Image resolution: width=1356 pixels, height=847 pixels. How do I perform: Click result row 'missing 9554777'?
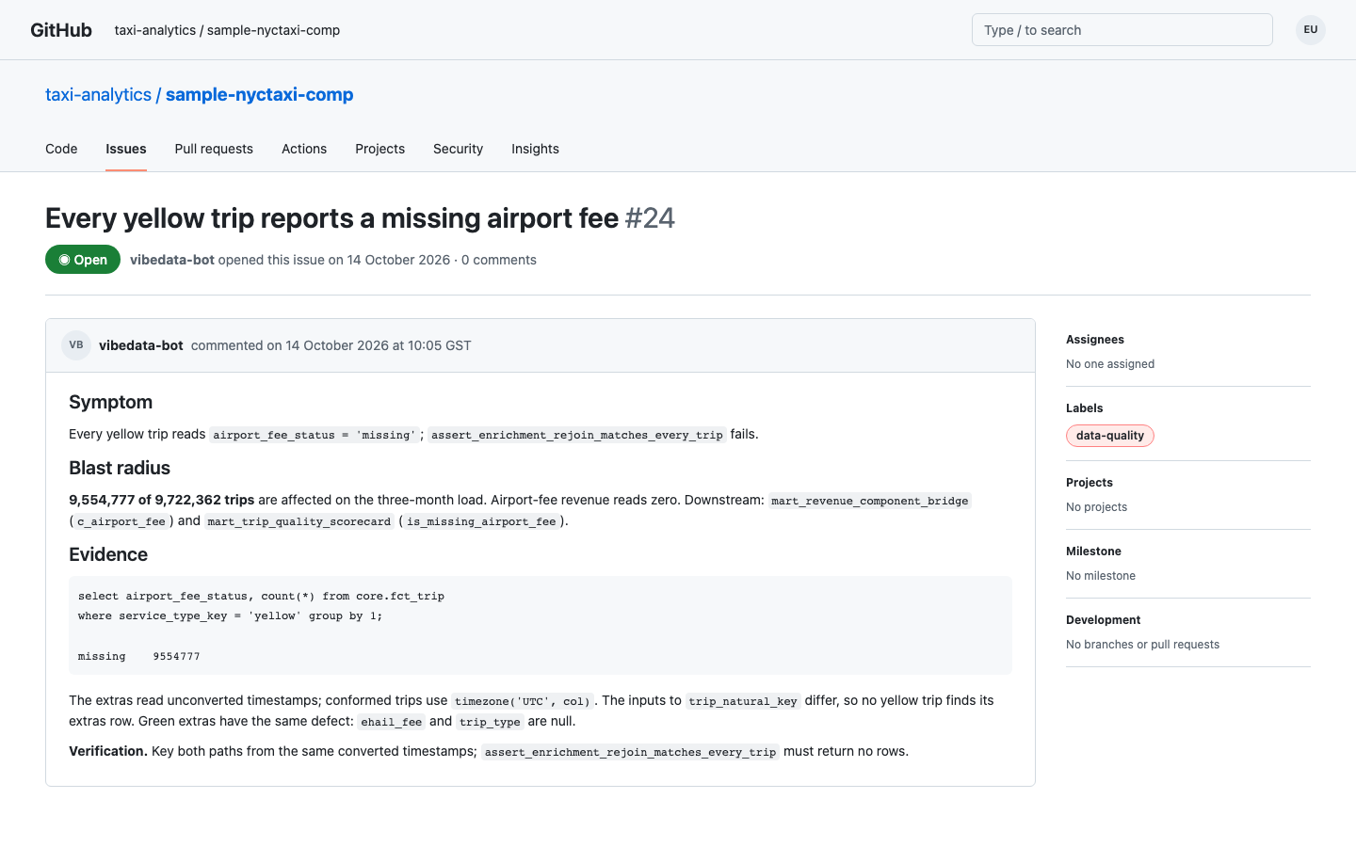coord(139,656)
